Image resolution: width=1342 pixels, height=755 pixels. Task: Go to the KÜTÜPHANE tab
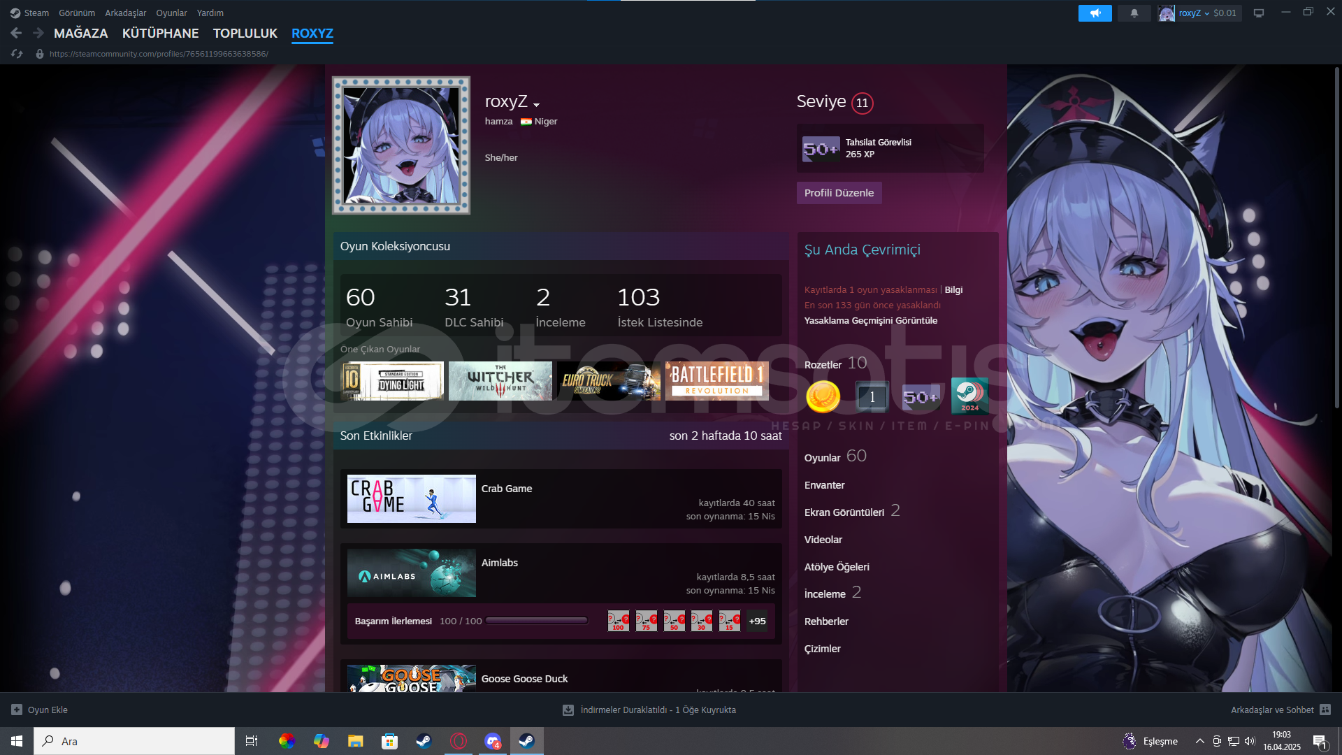(160, 34)
